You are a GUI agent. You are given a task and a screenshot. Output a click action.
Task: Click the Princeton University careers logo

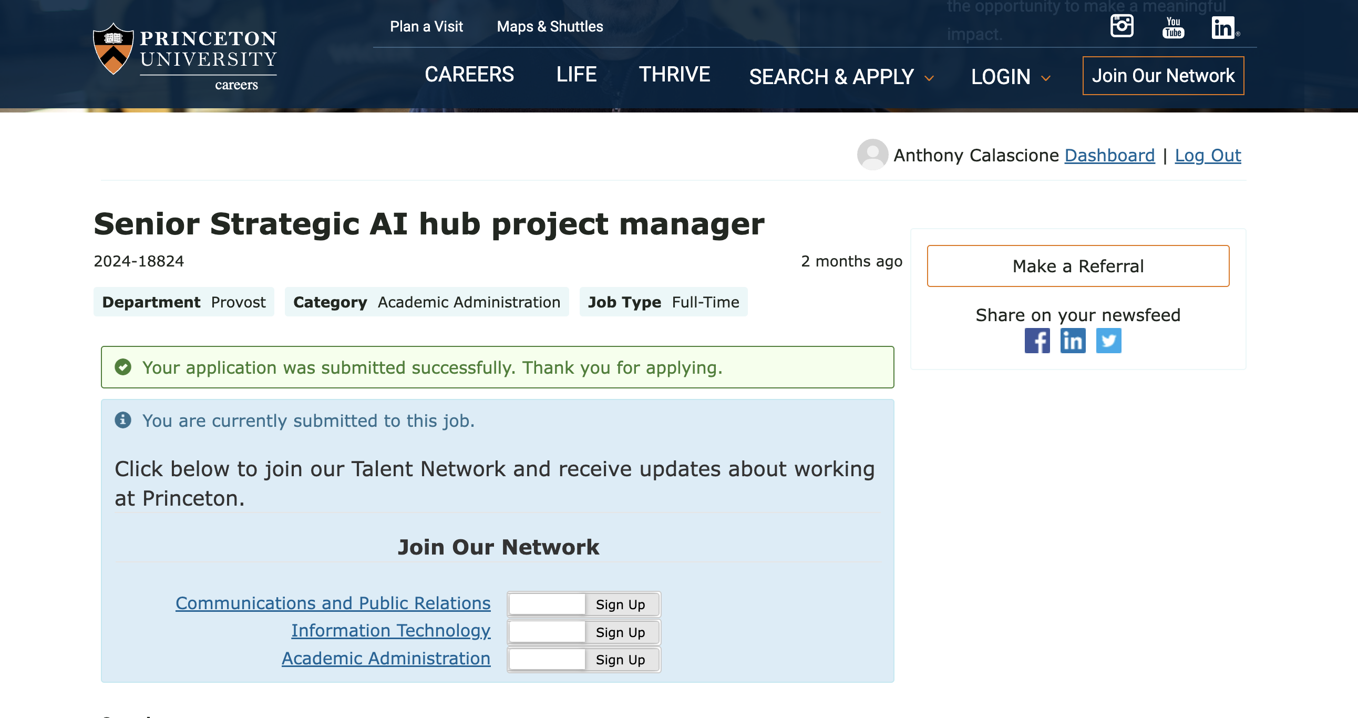pyautogui.click(x=184, y=56)
